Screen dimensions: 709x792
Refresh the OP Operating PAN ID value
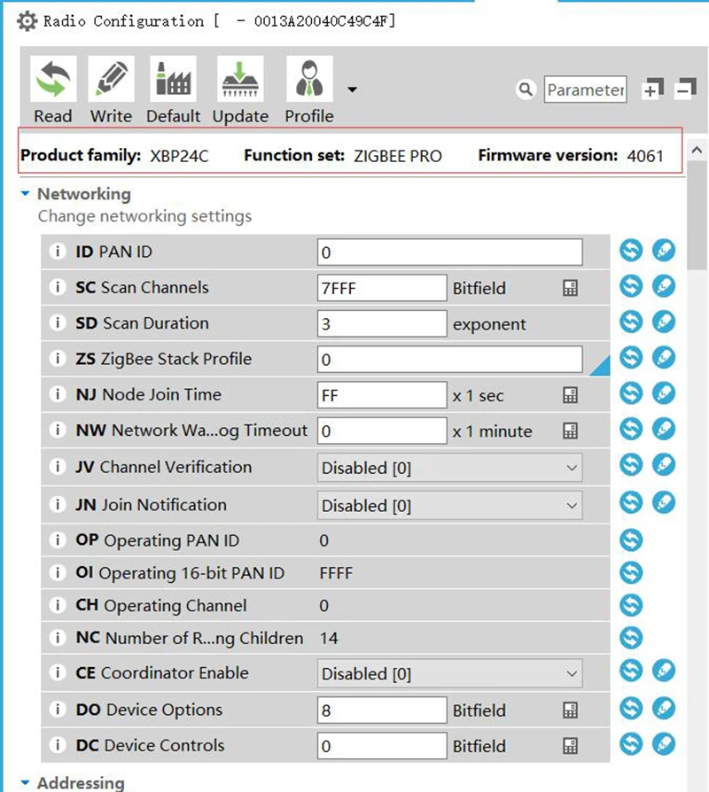tap(631, 540)
